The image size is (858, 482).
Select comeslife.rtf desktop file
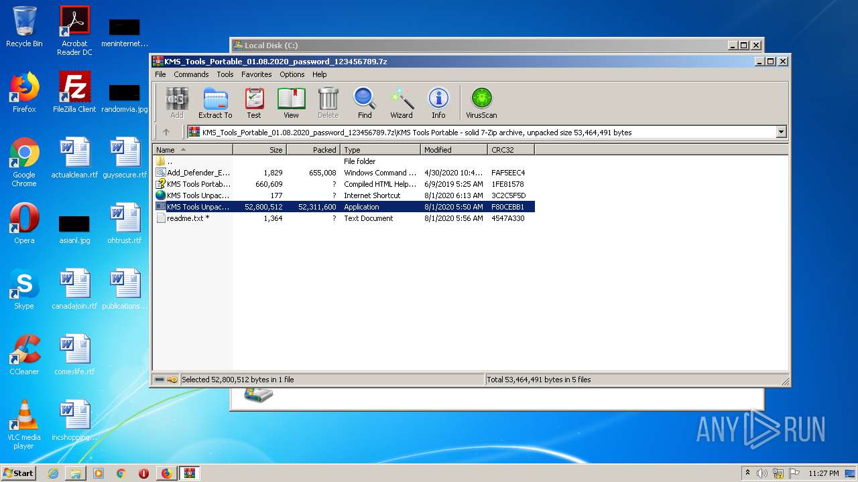(74, 355)
